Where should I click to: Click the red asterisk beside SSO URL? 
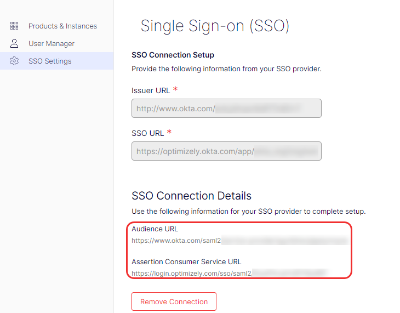pos(169,132)
